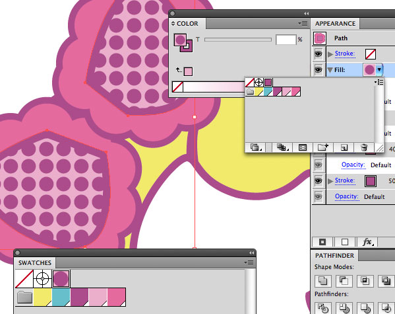Image resolution: width=395 pixels, height=314 pixels.
Task: Click color group folder in fill popup
Action: tap(250, 91)
